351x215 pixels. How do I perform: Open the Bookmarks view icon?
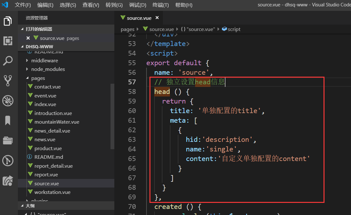tap(8, 120)
